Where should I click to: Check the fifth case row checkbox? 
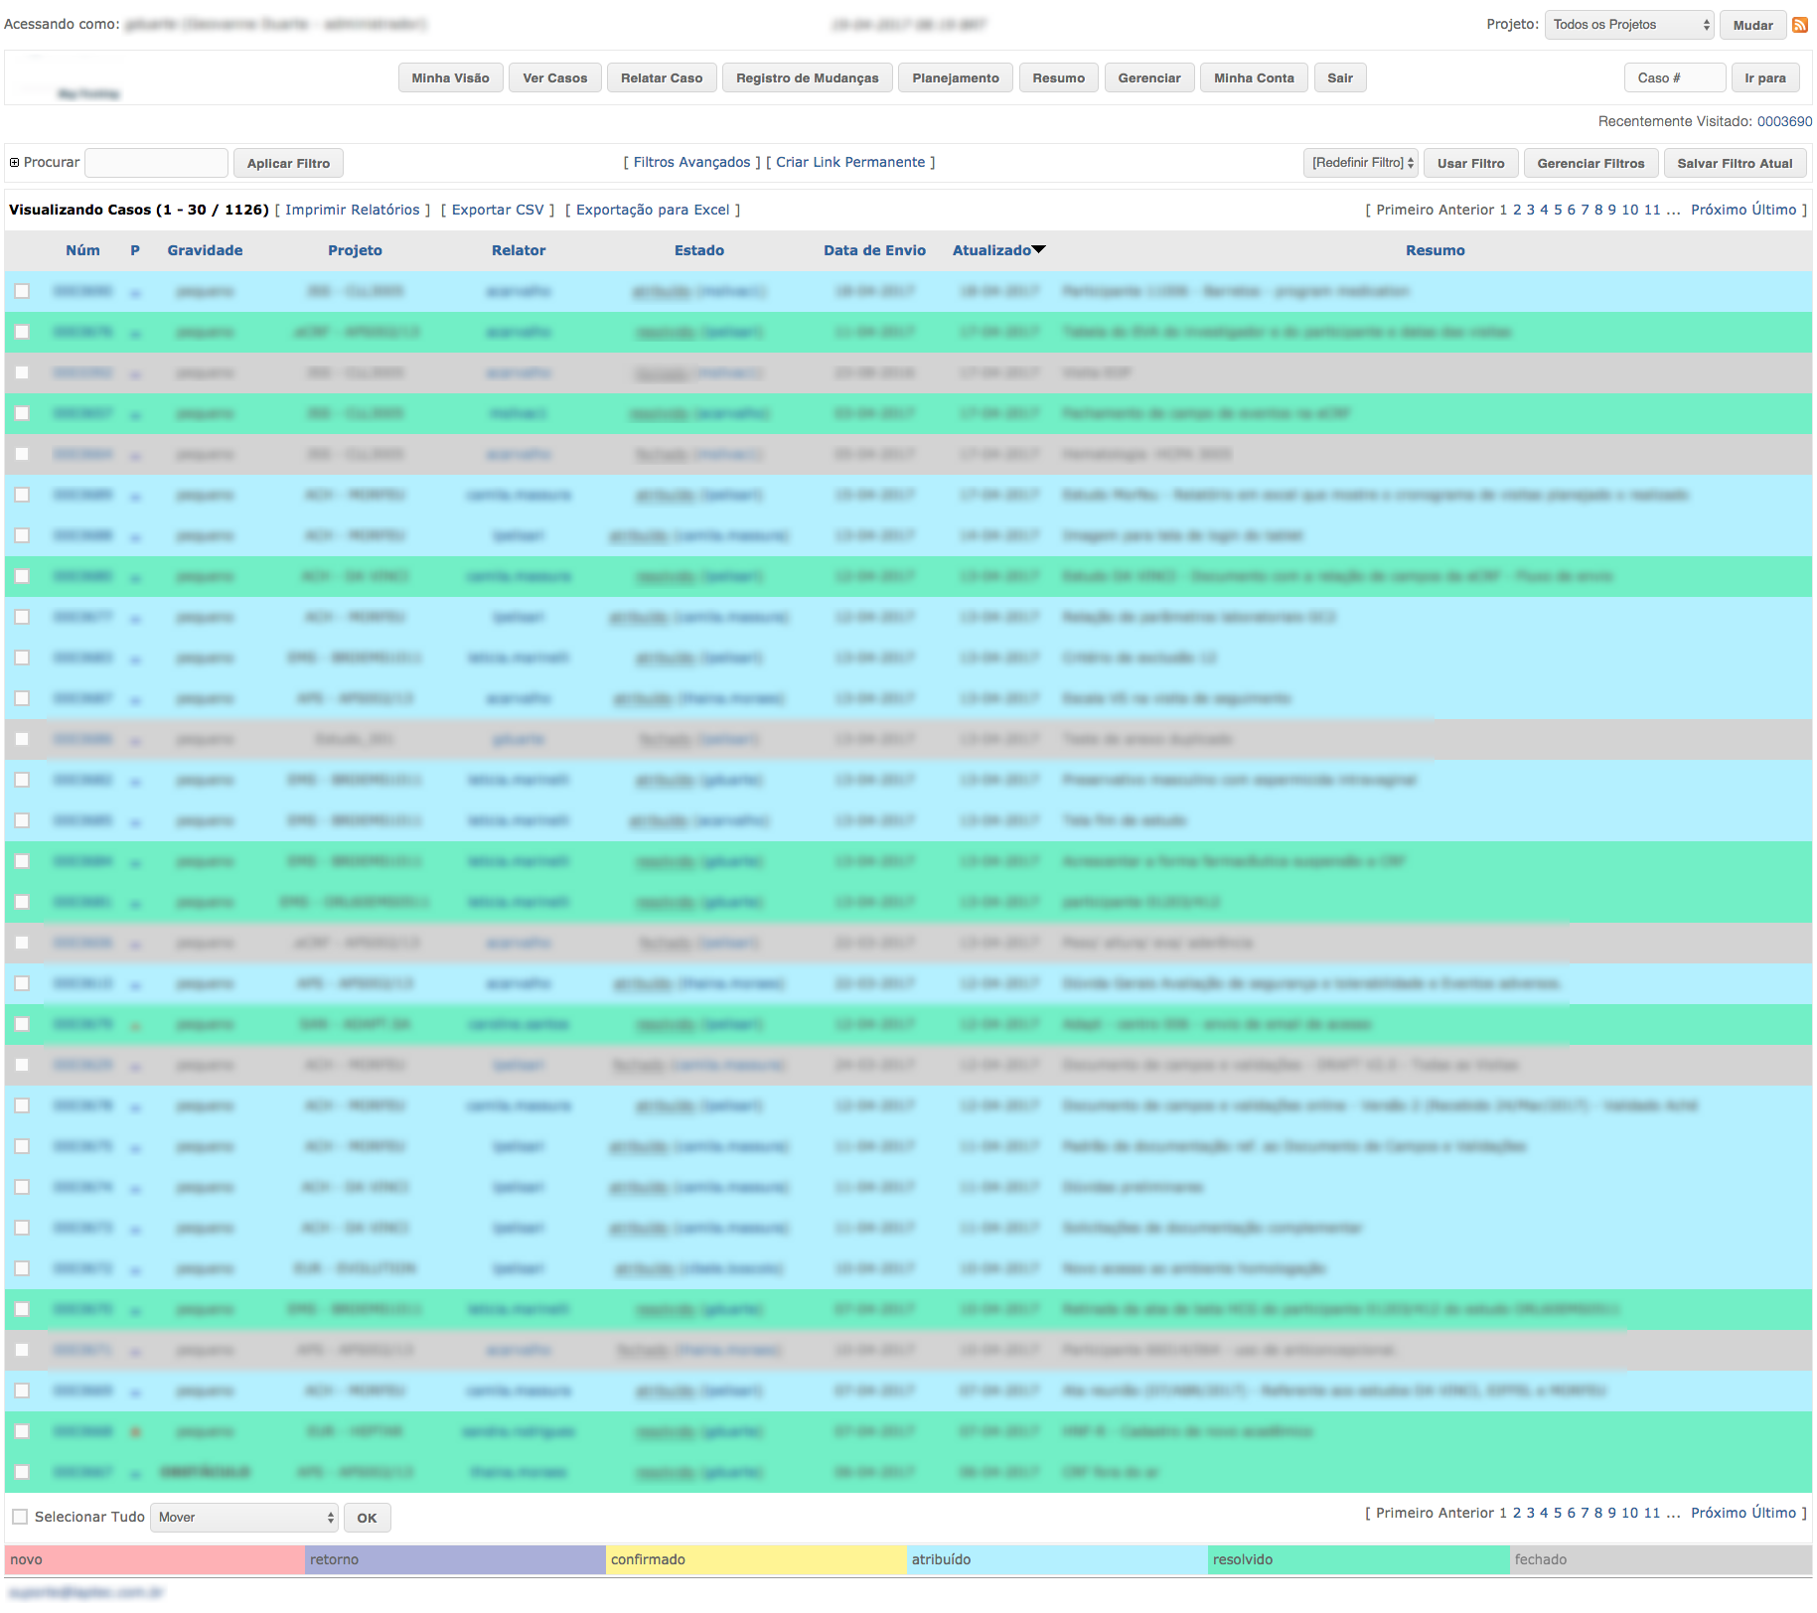click(22, 454)
